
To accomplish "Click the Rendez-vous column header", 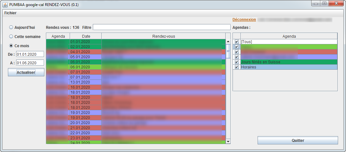I will 163,36.
